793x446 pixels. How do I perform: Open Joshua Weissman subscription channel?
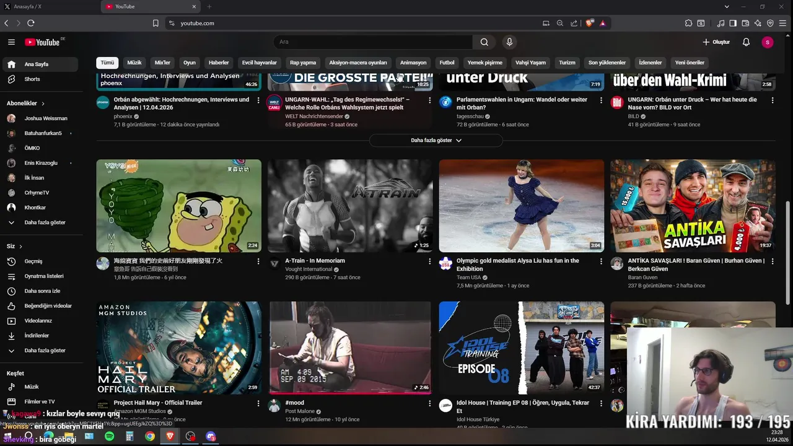pos(41,118)
